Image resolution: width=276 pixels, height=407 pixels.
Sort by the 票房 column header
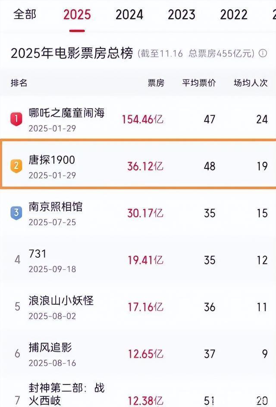point(156,83)
